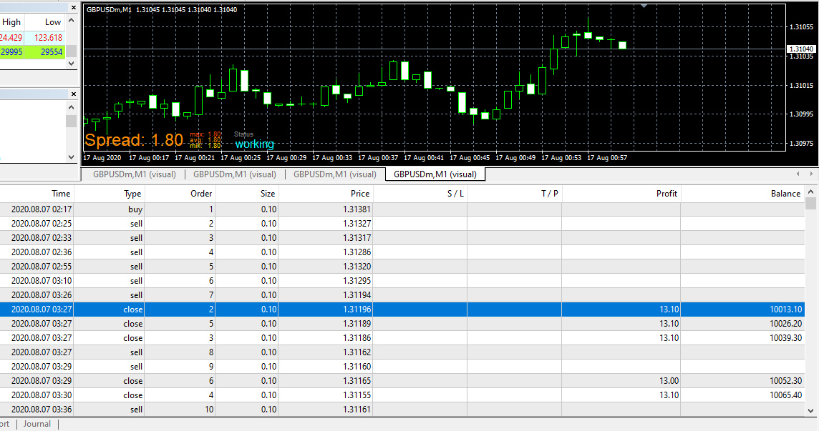Select close order 5 row at 1.31189
This screenshot has width=819, height=431.
402,324
